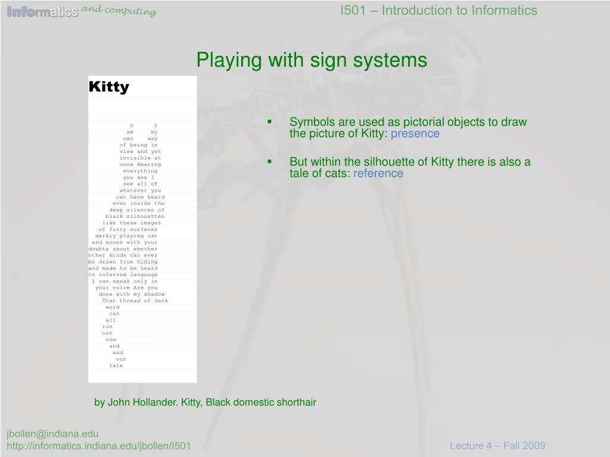Select the bullet 'But within the silhouette of Kitty'
This screenshot has height=457, width=610.
410,167
